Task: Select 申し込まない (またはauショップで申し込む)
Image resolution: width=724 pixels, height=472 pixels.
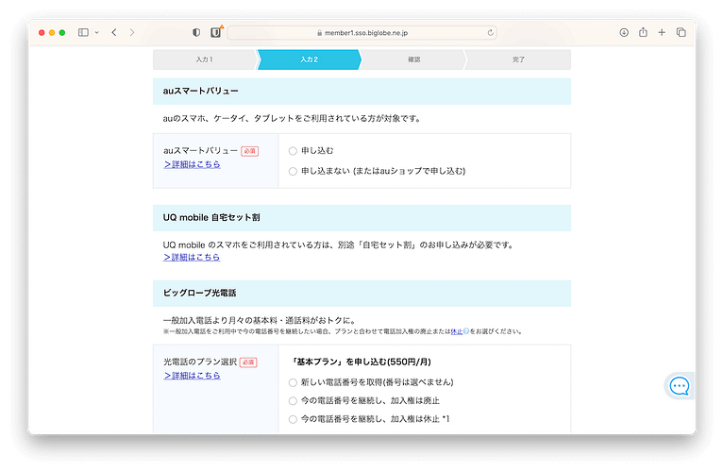Action: [293, 171]
